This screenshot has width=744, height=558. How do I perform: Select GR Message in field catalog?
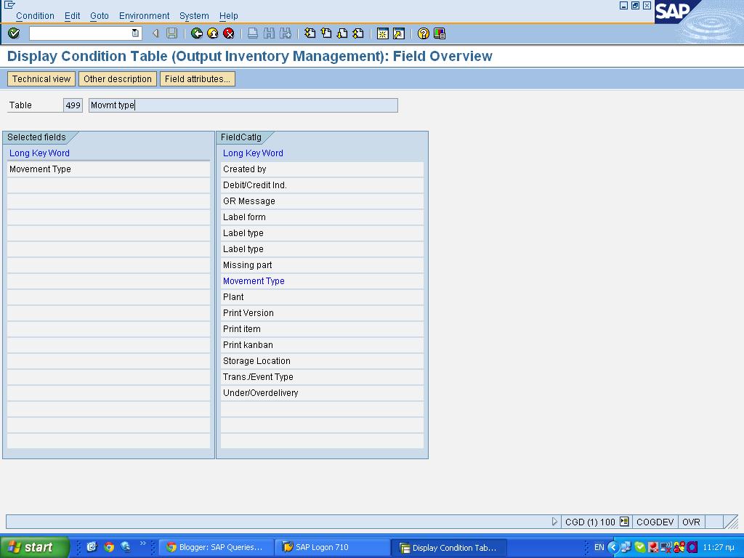[x=322, y=201]
